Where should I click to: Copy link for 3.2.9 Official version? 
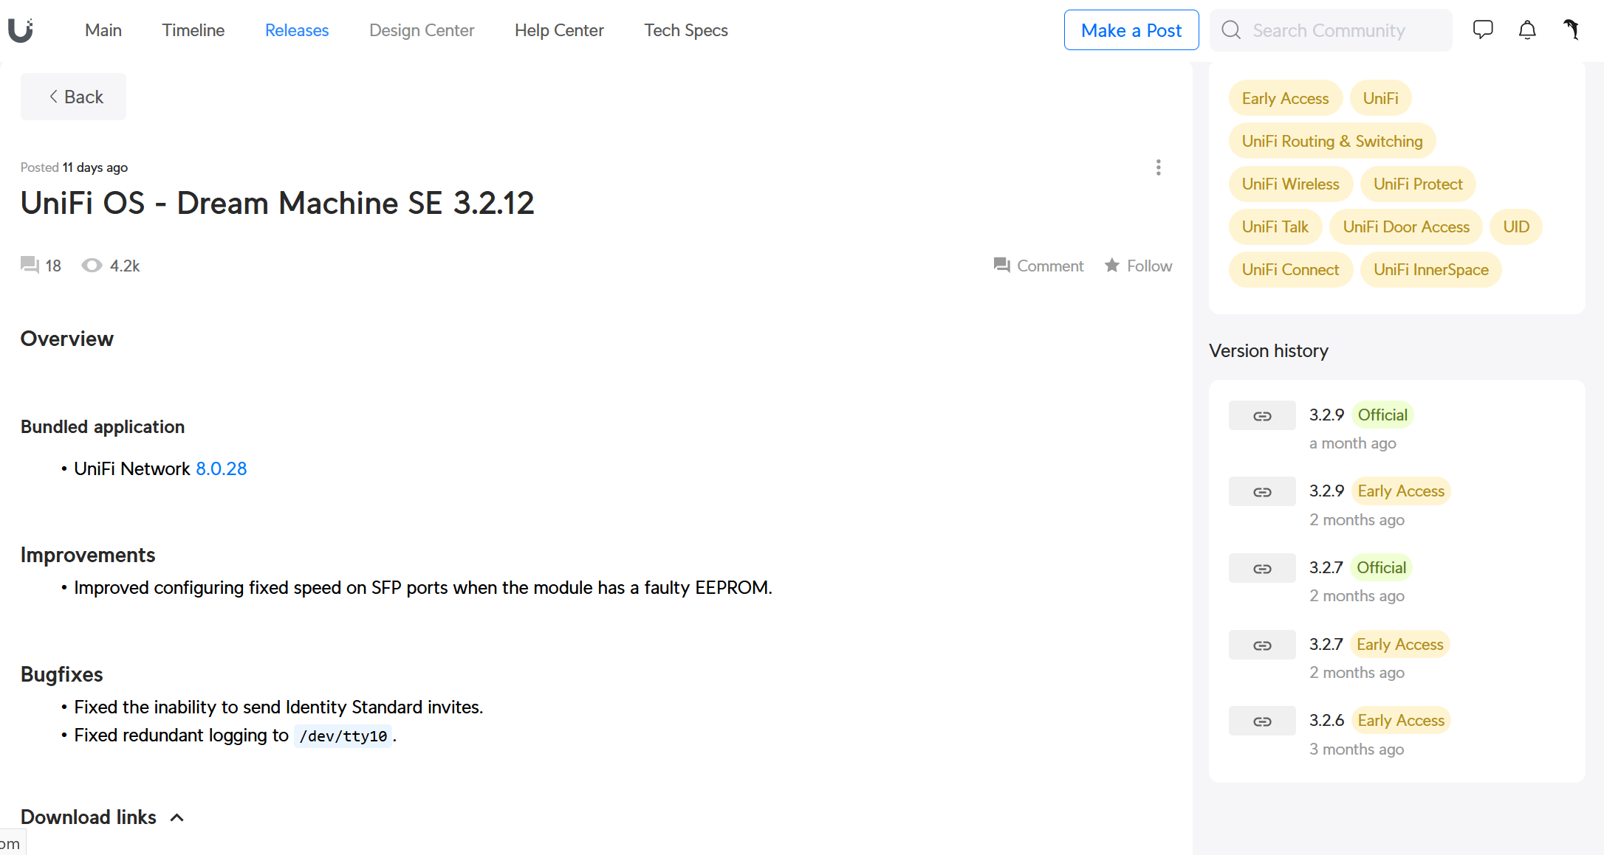(x=1262, y=415)
